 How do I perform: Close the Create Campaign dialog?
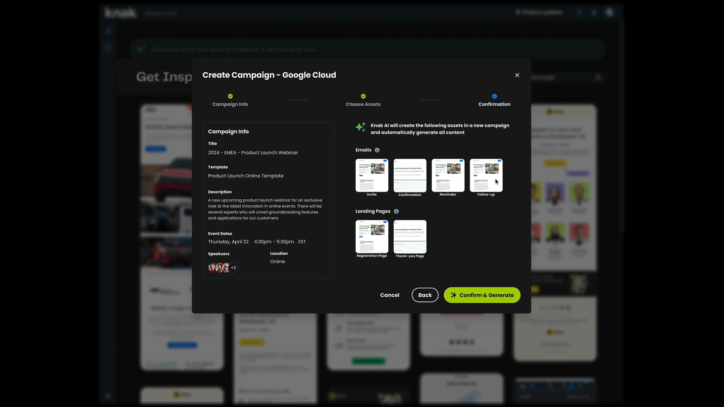[517, 75]
